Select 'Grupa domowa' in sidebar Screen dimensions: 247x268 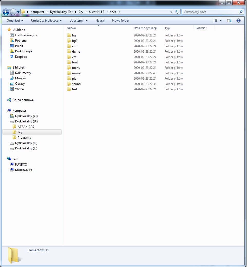pos(23,100)
